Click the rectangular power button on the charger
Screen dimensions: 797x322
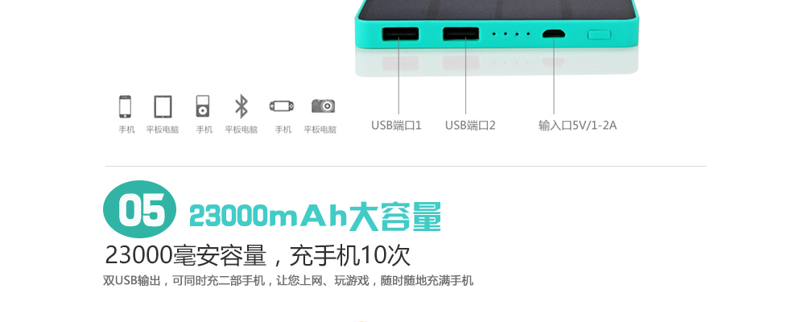599,35
